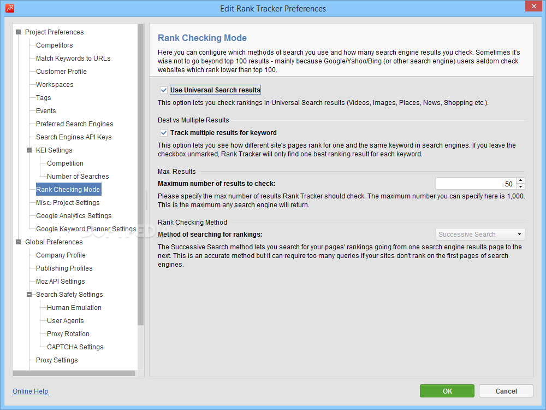This screenshot has width=546, height=410.
Task: Select Publishing Profiles item
Action: 64,268
